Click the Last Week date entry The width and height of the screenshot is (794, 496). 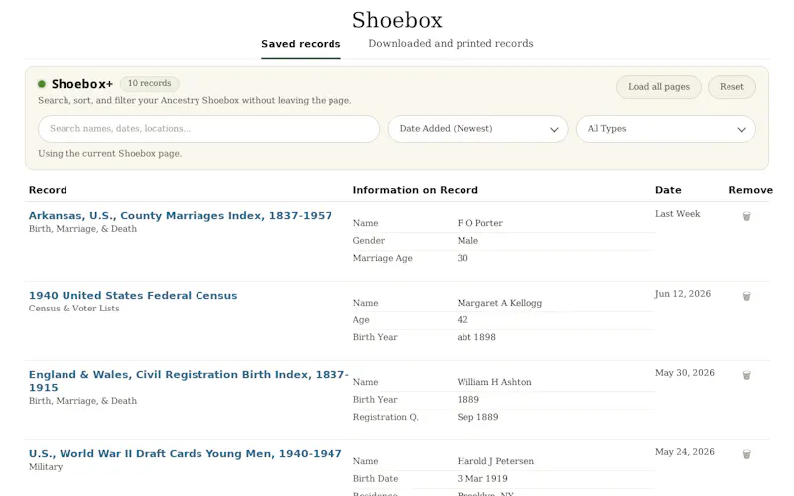coord(677,214)
